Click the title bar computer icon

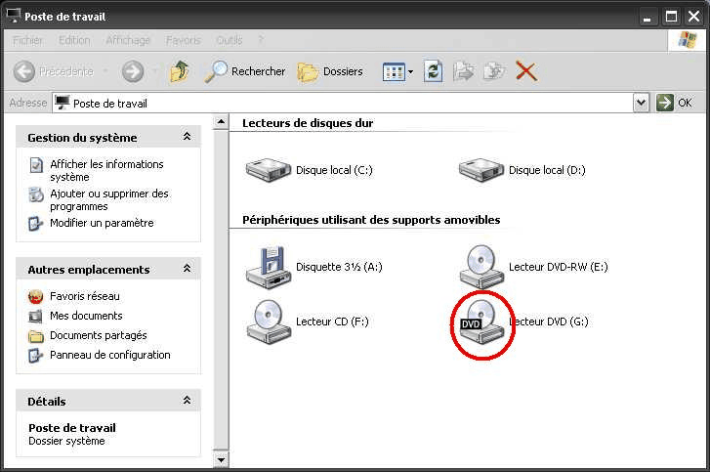pos(14,16)
